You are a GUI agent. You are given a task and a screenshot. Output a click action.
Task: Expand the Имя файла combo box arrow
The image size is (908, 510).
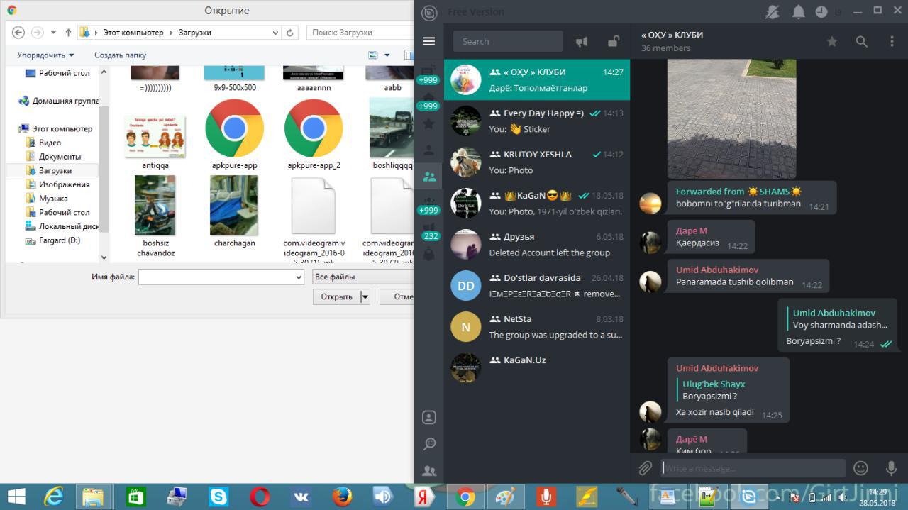pyautogui.click(x=298, y=277)
